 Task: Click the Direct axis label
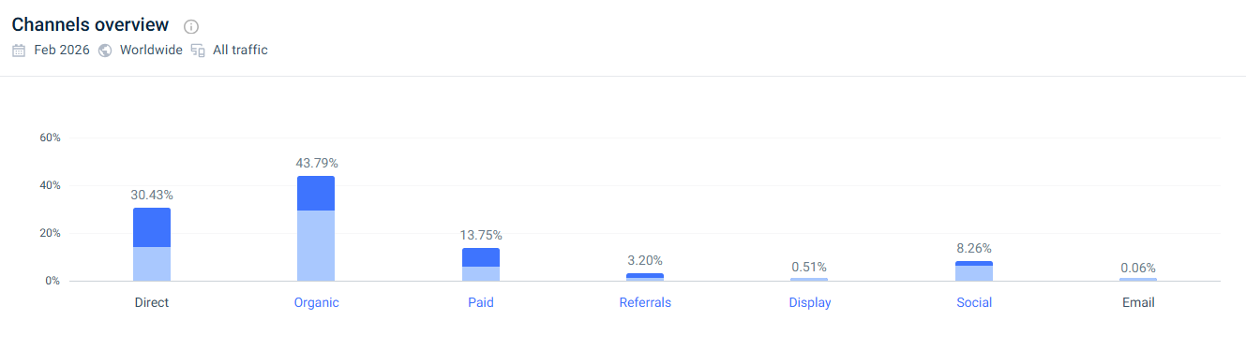pos(152,303)
